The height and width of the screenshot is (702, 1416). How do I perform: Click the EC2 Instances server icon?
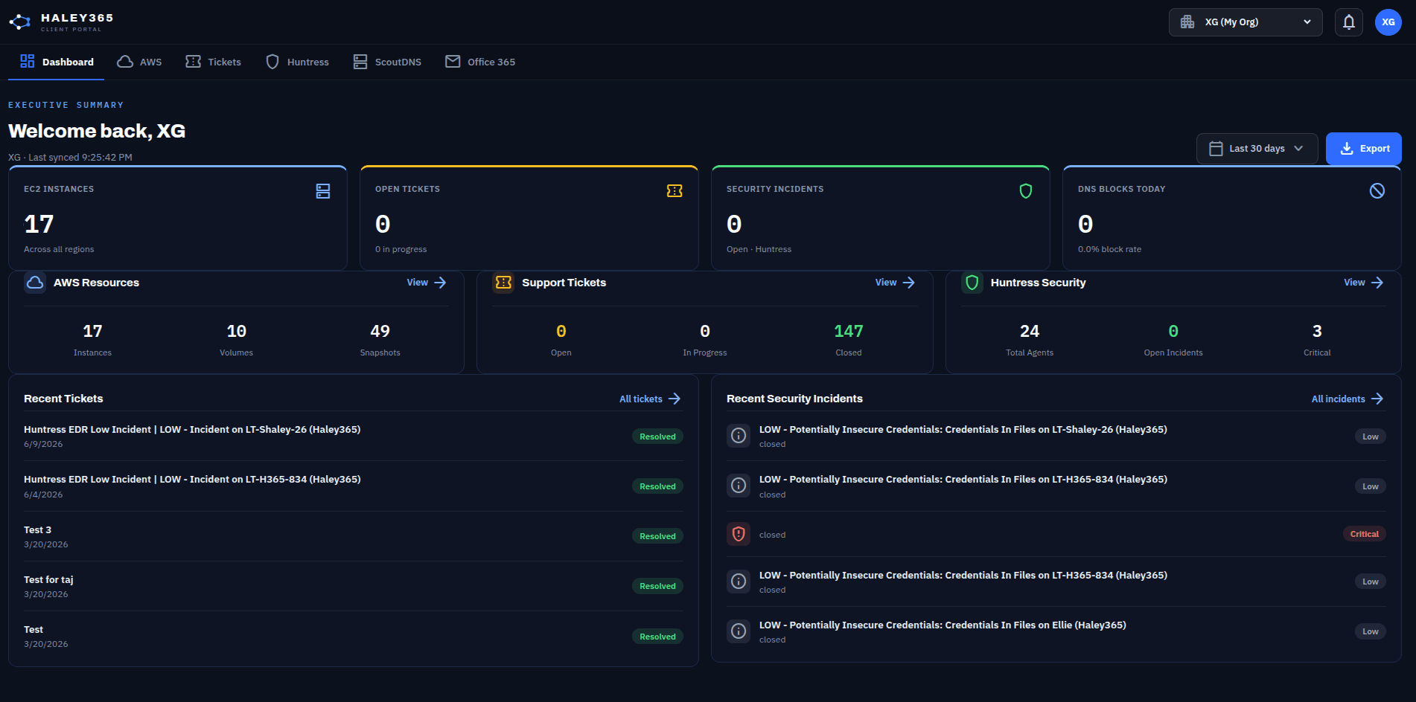click(x=323, y=191)
